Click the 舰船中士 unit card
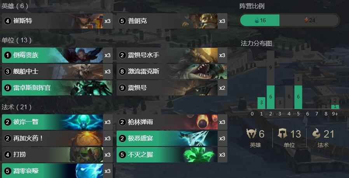Viewport: 349px width, 178px height. (57, 72)
